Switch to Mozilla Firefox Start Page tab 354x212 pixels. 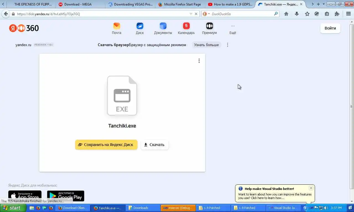click(x=180, y=4)
